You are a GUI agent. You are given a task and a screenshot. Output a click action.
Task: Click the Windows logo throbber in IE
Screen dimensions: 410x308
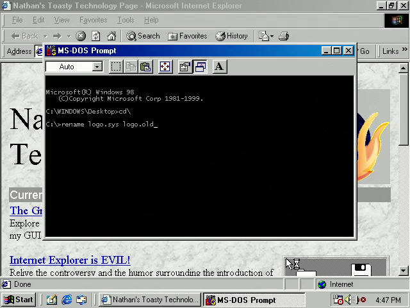click(397, 21)
